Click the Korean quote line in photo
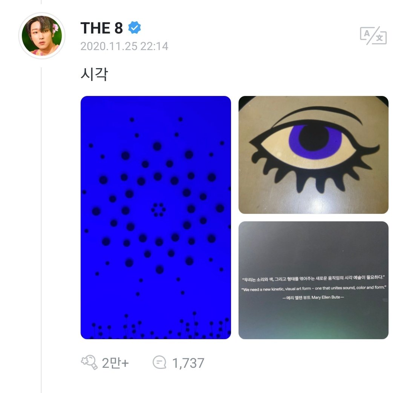 pos(313,279)
